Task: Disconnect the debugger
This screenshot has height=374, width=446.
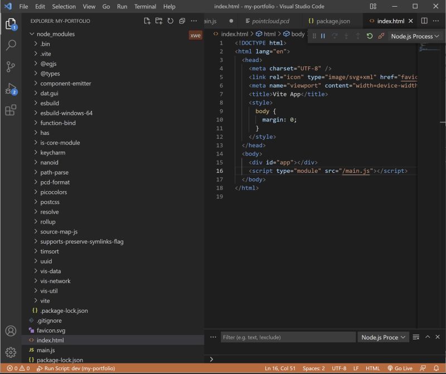Action: 381,36
